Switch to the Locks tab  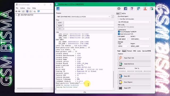[x=139, y=51]
